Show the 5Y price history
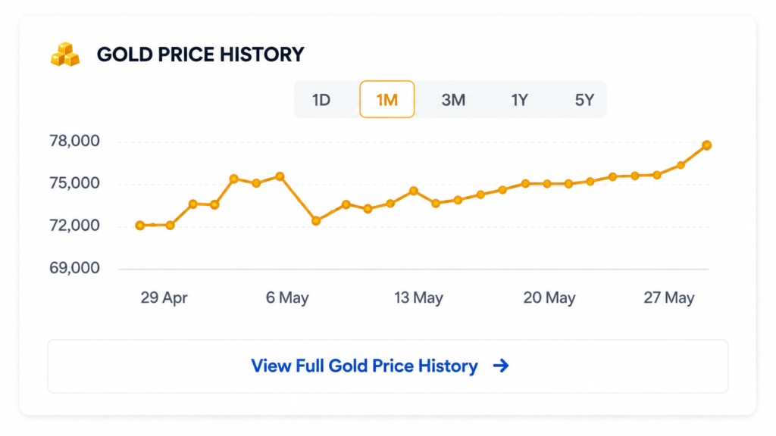The width and height of the screenshot is (776, 436). tap(584, 100)
